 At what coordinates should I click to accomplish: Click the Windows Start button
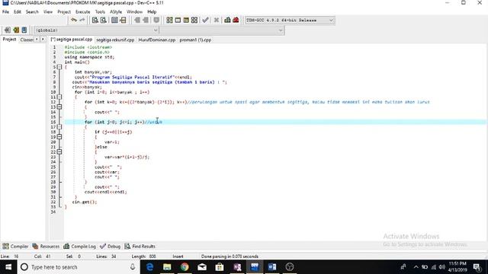(x=8, y=267)
